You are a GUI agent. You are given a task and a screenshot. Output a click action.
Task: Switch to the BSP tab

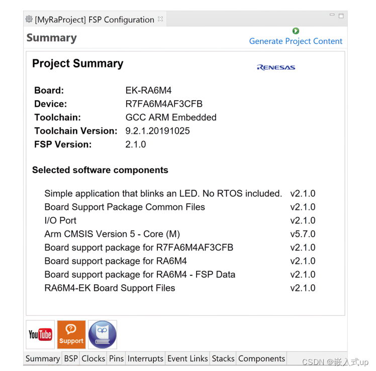71,358
